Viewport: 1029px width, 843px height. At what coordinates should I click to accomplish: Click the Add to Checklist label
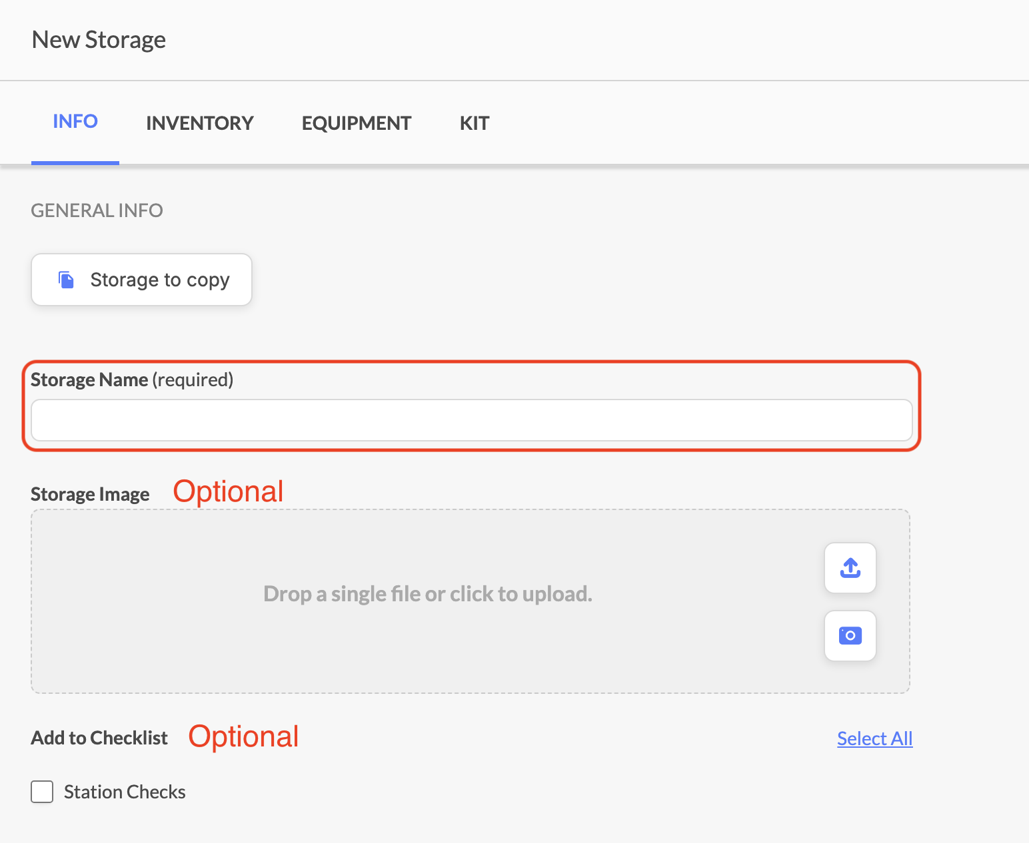point(99,738)
